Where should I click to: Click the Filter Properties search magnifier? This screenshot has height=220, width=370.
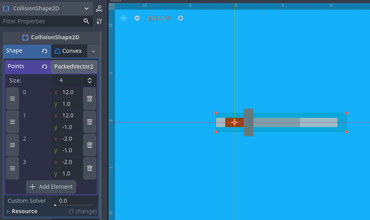[x=86, y=21]
